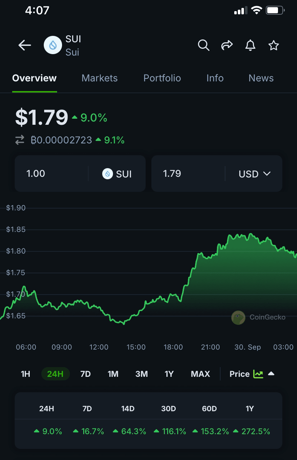The height and width of the screenshot is (460, 297).
Task: Tap the 9.1% BTC change
Action: 110,140
